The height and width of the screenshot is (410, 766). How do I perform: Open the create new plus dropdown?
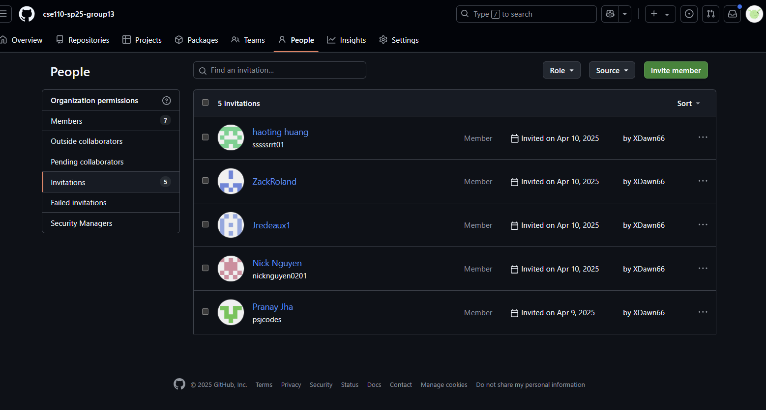(x=660, y=14)
